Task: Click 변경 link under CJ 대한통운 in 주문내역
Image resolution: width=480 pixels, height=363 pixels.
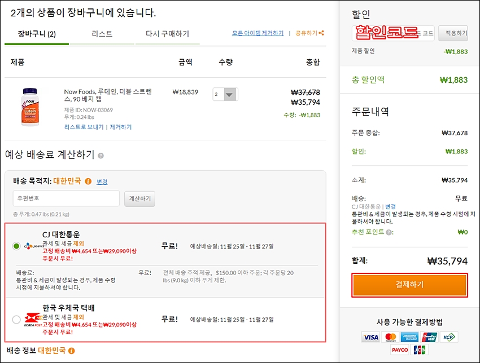Action: 390,206
